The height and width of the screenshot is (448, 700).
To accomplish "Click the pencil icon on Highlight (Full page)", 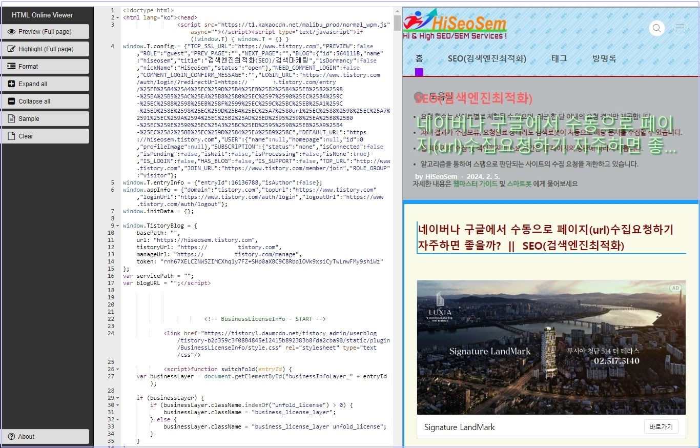I will click(x=12, y=49).
